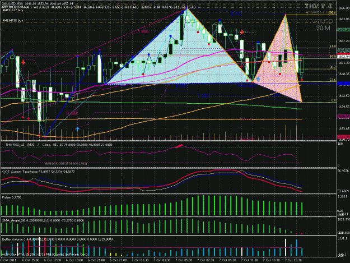Click the 6 Oct 21:00 time label
The height and width of the screenshot is (263, 350).
[x=96, y=260]
